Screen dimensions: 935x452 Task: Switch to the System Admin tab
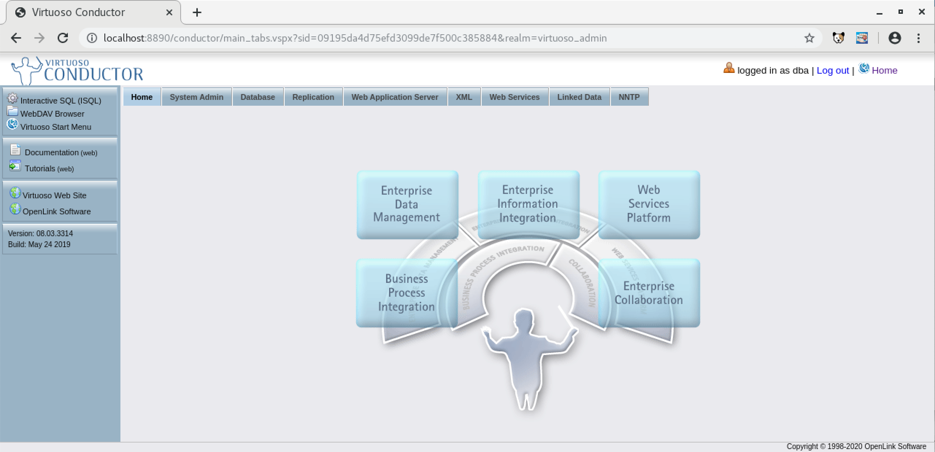tap(197, 97)
